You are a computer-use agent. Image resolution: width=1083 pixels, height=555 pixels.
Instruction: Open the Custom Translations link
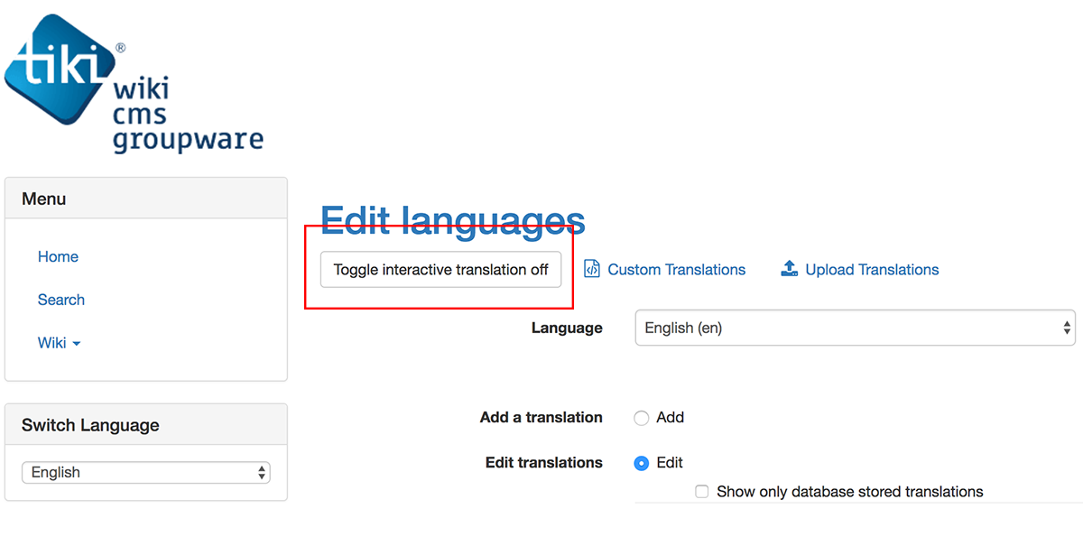(x=676, y=270)
